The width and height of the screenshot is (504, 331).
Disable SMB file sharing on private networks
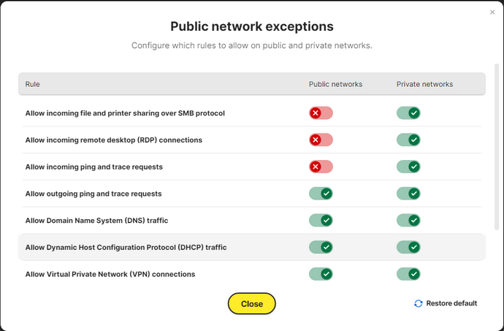click(x=408, y=113)
